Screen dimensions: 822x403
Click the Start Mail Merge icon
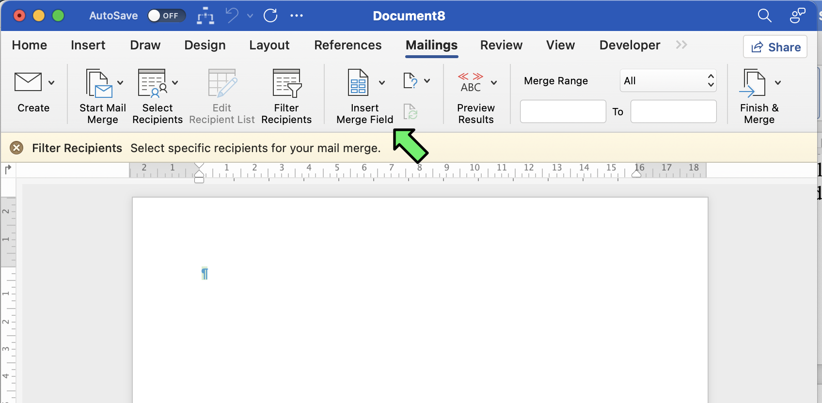pyautogui.click(x=99, y=83)
